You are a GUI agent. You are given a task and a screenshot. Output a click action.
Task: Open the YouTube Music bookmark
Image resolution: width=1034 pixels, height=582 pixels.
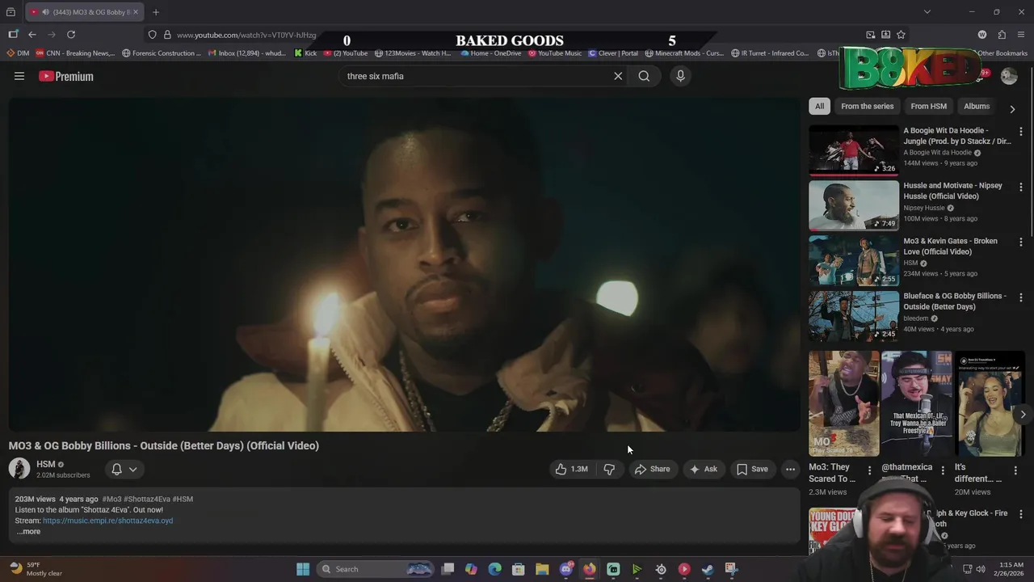[555, 53]
